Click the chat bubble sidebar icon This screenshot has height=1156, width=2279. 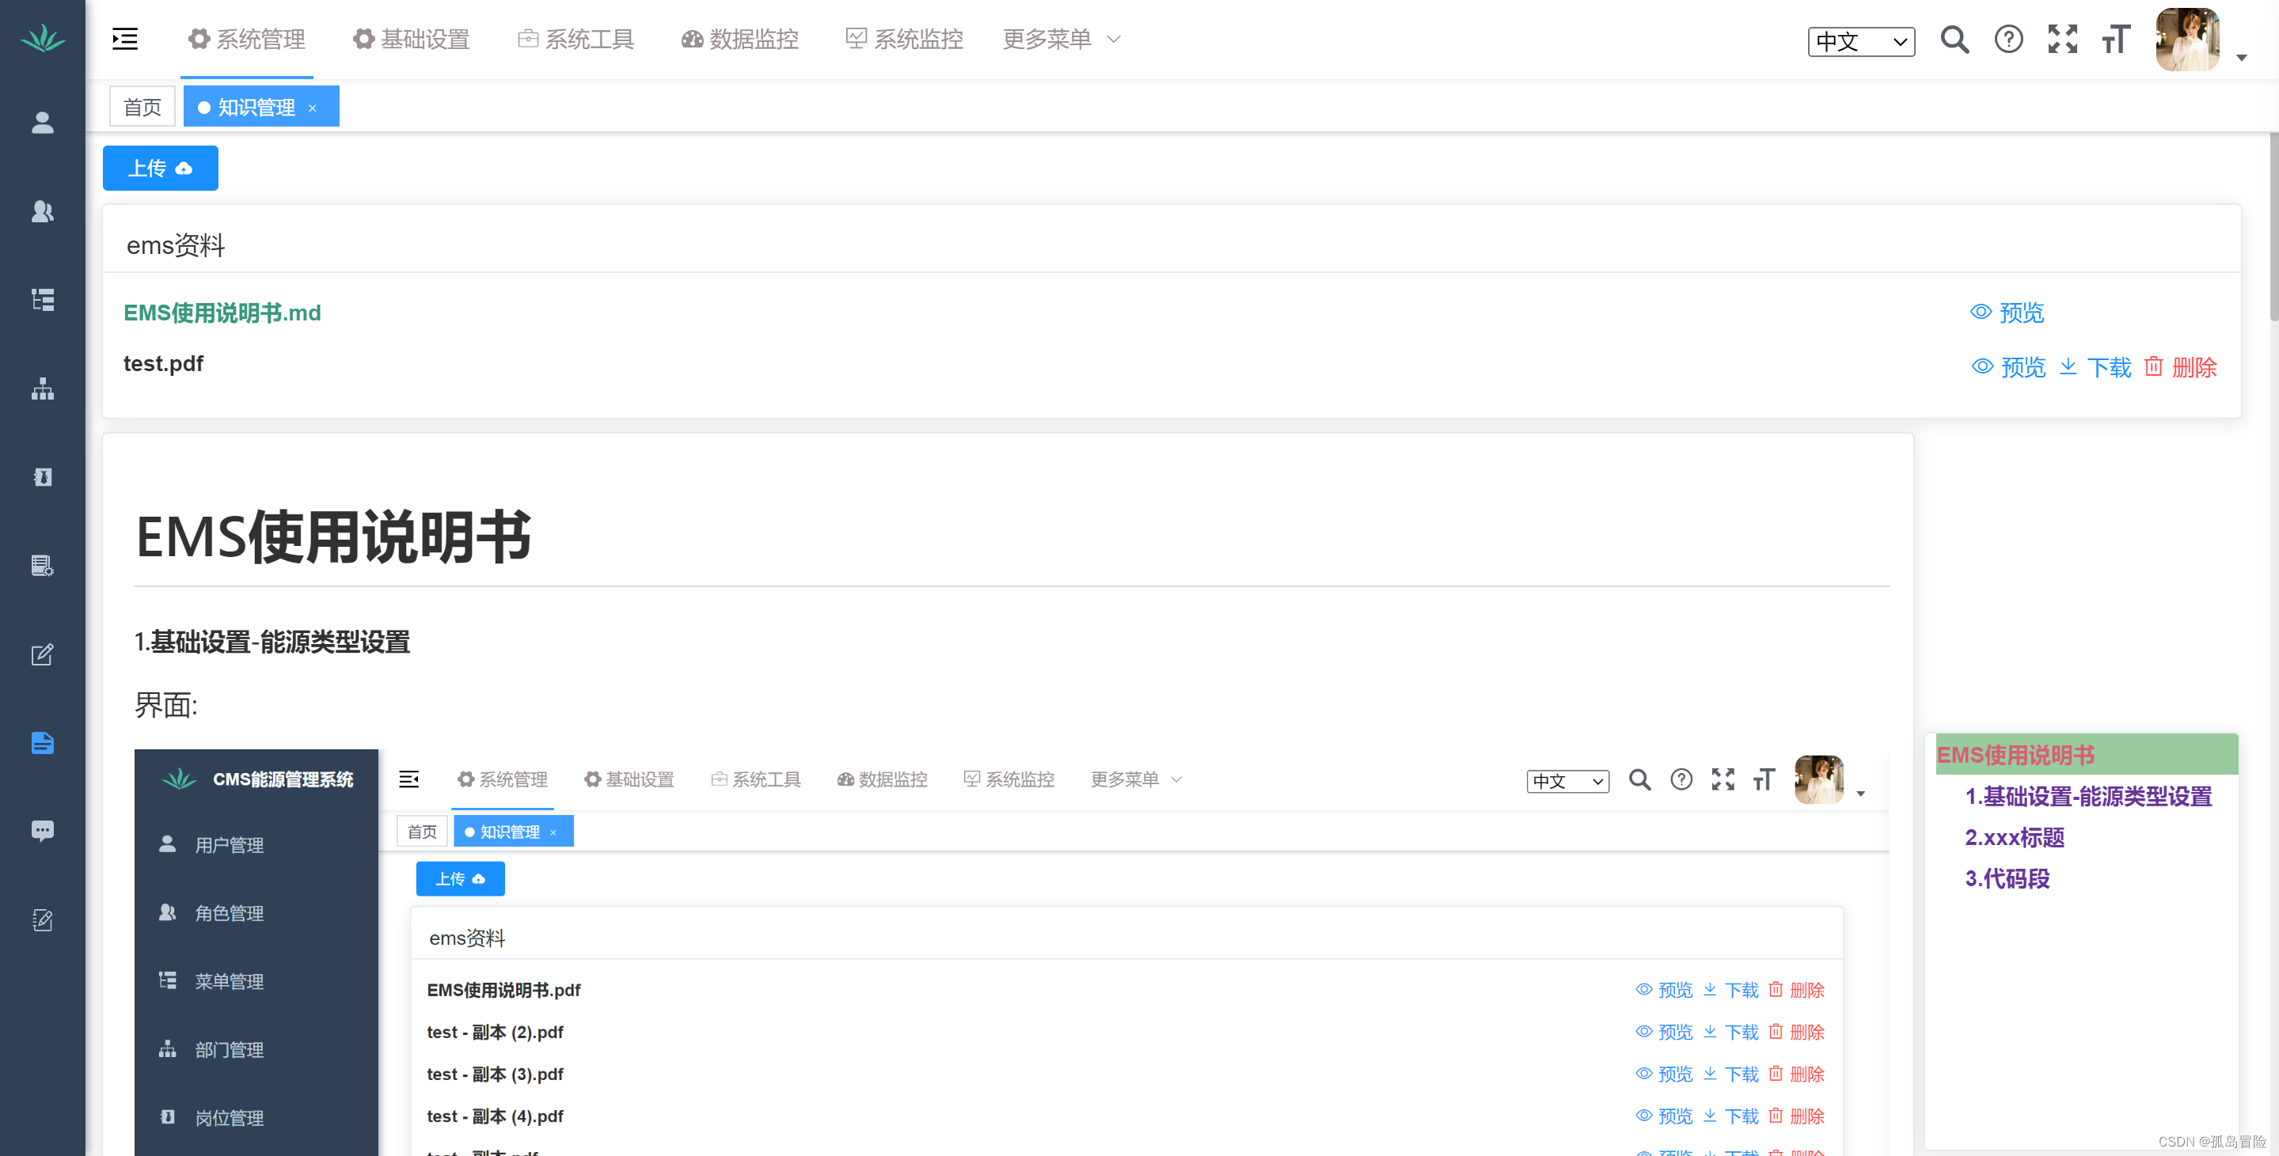tap(43, 831)
